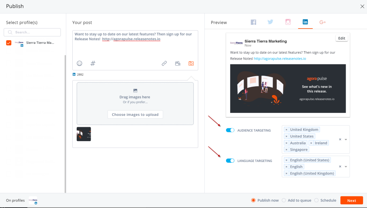
Task: Turn off the Language Targeting toggle
Action: pyautogui.click(x=230, y=160)
